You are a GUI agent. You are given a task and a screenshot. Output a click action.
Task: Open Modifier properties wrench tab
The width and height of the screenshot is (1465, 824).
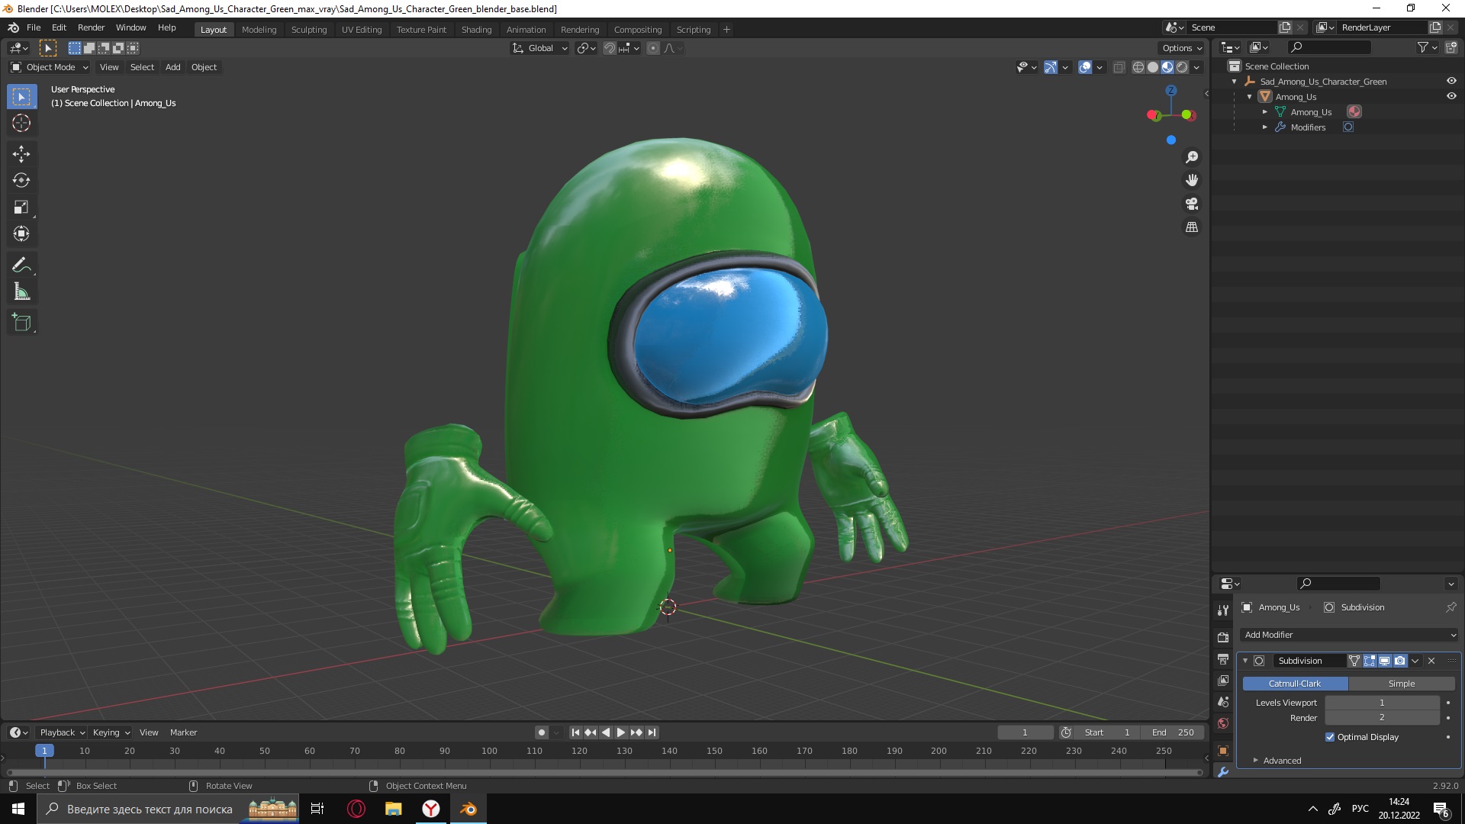click(x=1223, y=772)
